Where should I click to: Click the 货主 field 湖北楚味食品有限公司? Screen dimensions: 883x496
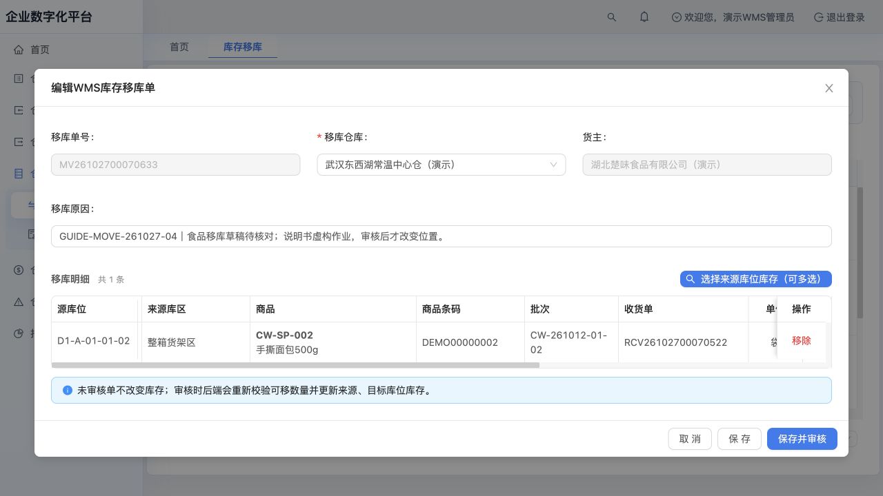pos(707,165)
